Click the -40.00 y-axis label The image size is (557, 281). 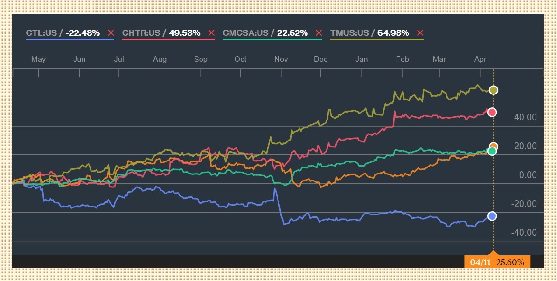(x=524, y=233)
